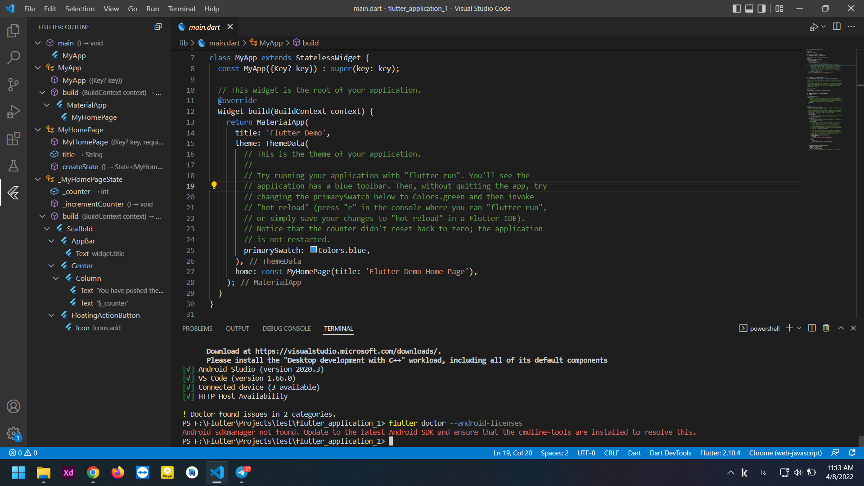Open the Extensions view
Image resolution: width=864 pixels, height=486 pixels.
[13, 139]
